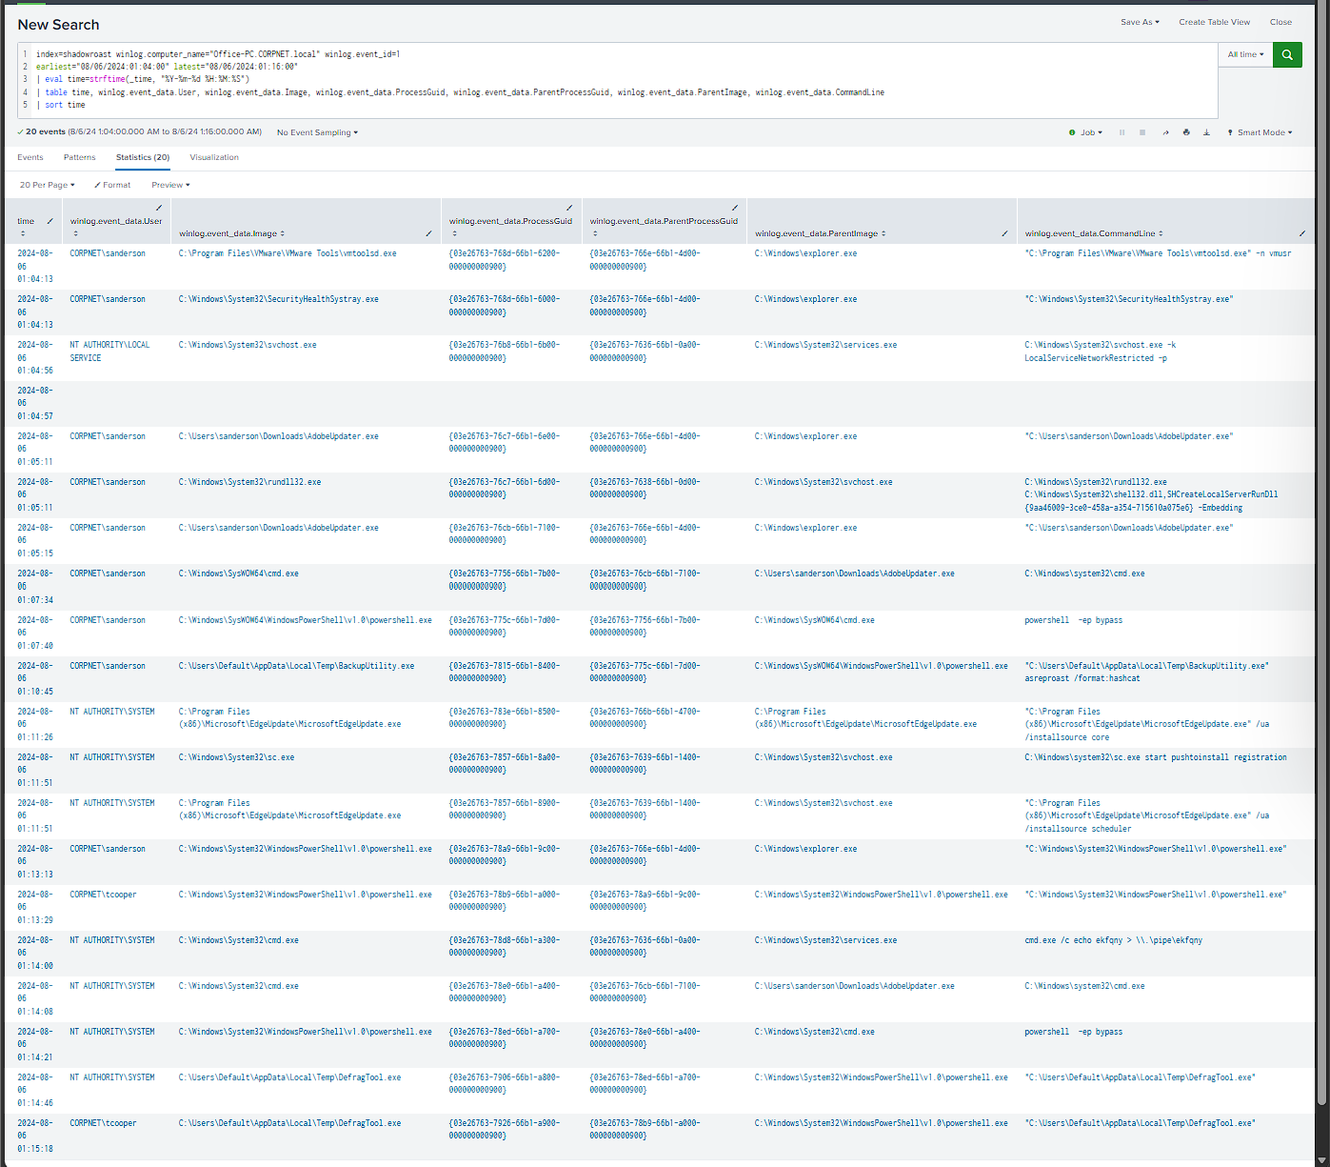Click into the search query editor
This screenshot has width=1330, height=1167.
(x=617, y=80)
